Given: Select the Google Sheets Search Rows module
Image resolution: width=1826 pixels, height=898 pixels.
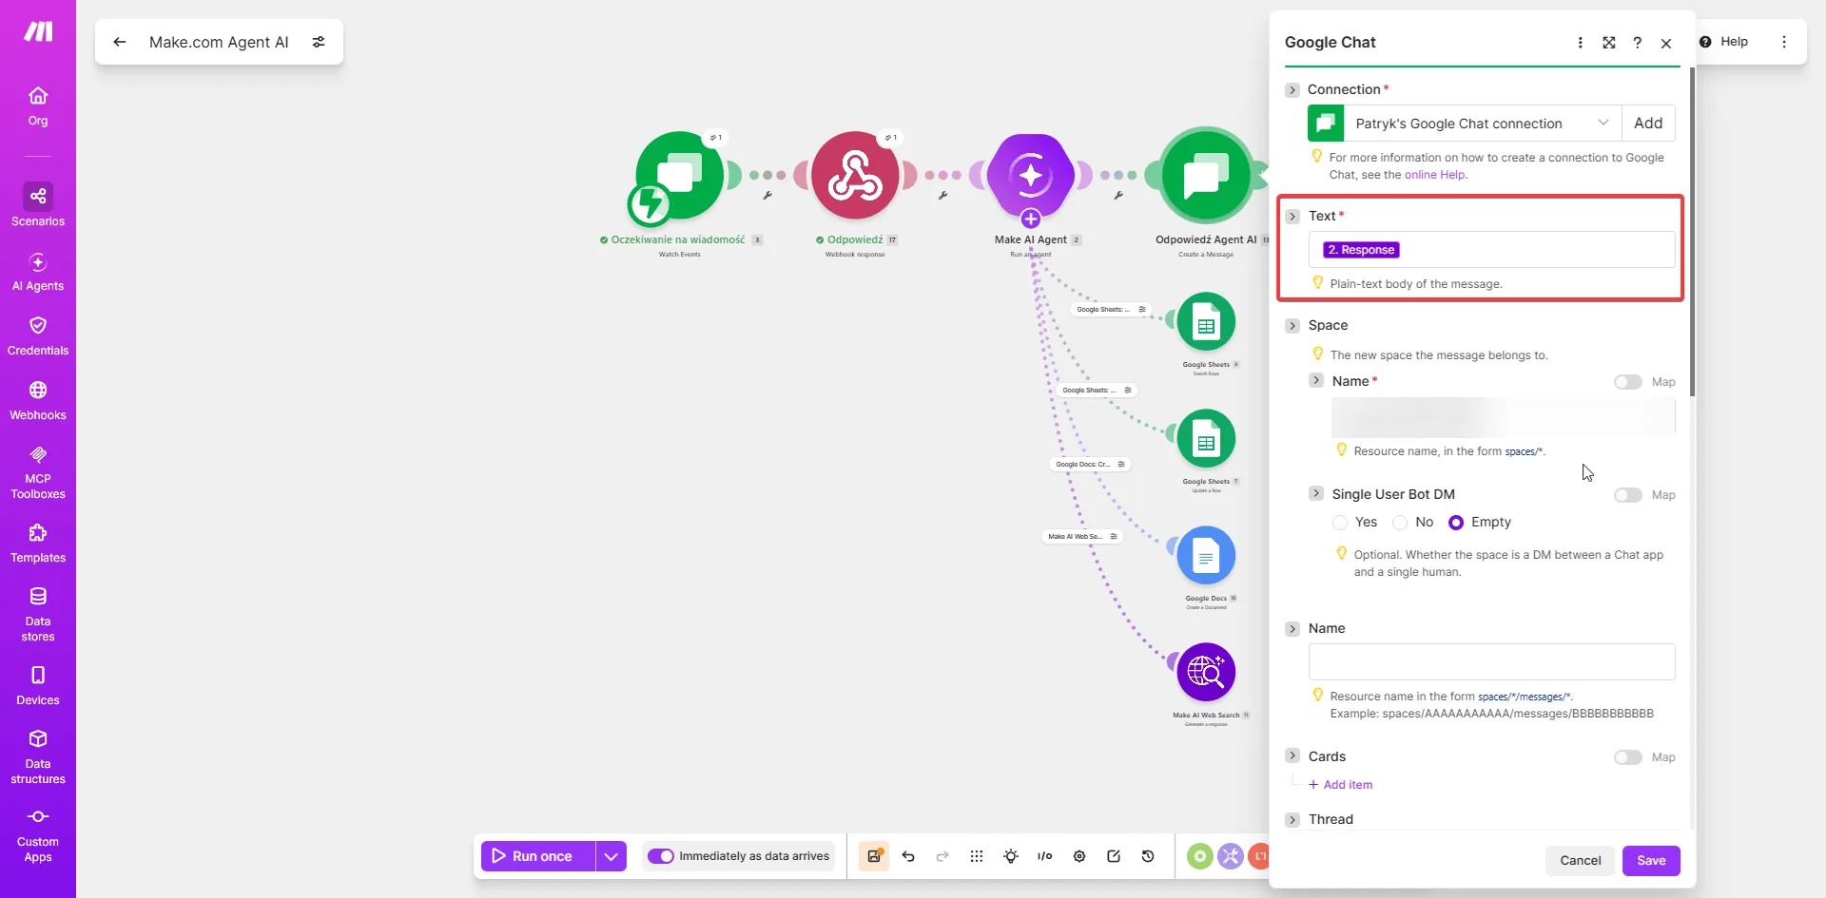Looking at the screenshot, I should [x=1206, y=322].
